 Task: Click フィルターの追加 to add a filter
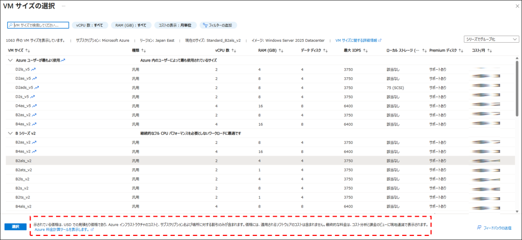tap(218, 25)
